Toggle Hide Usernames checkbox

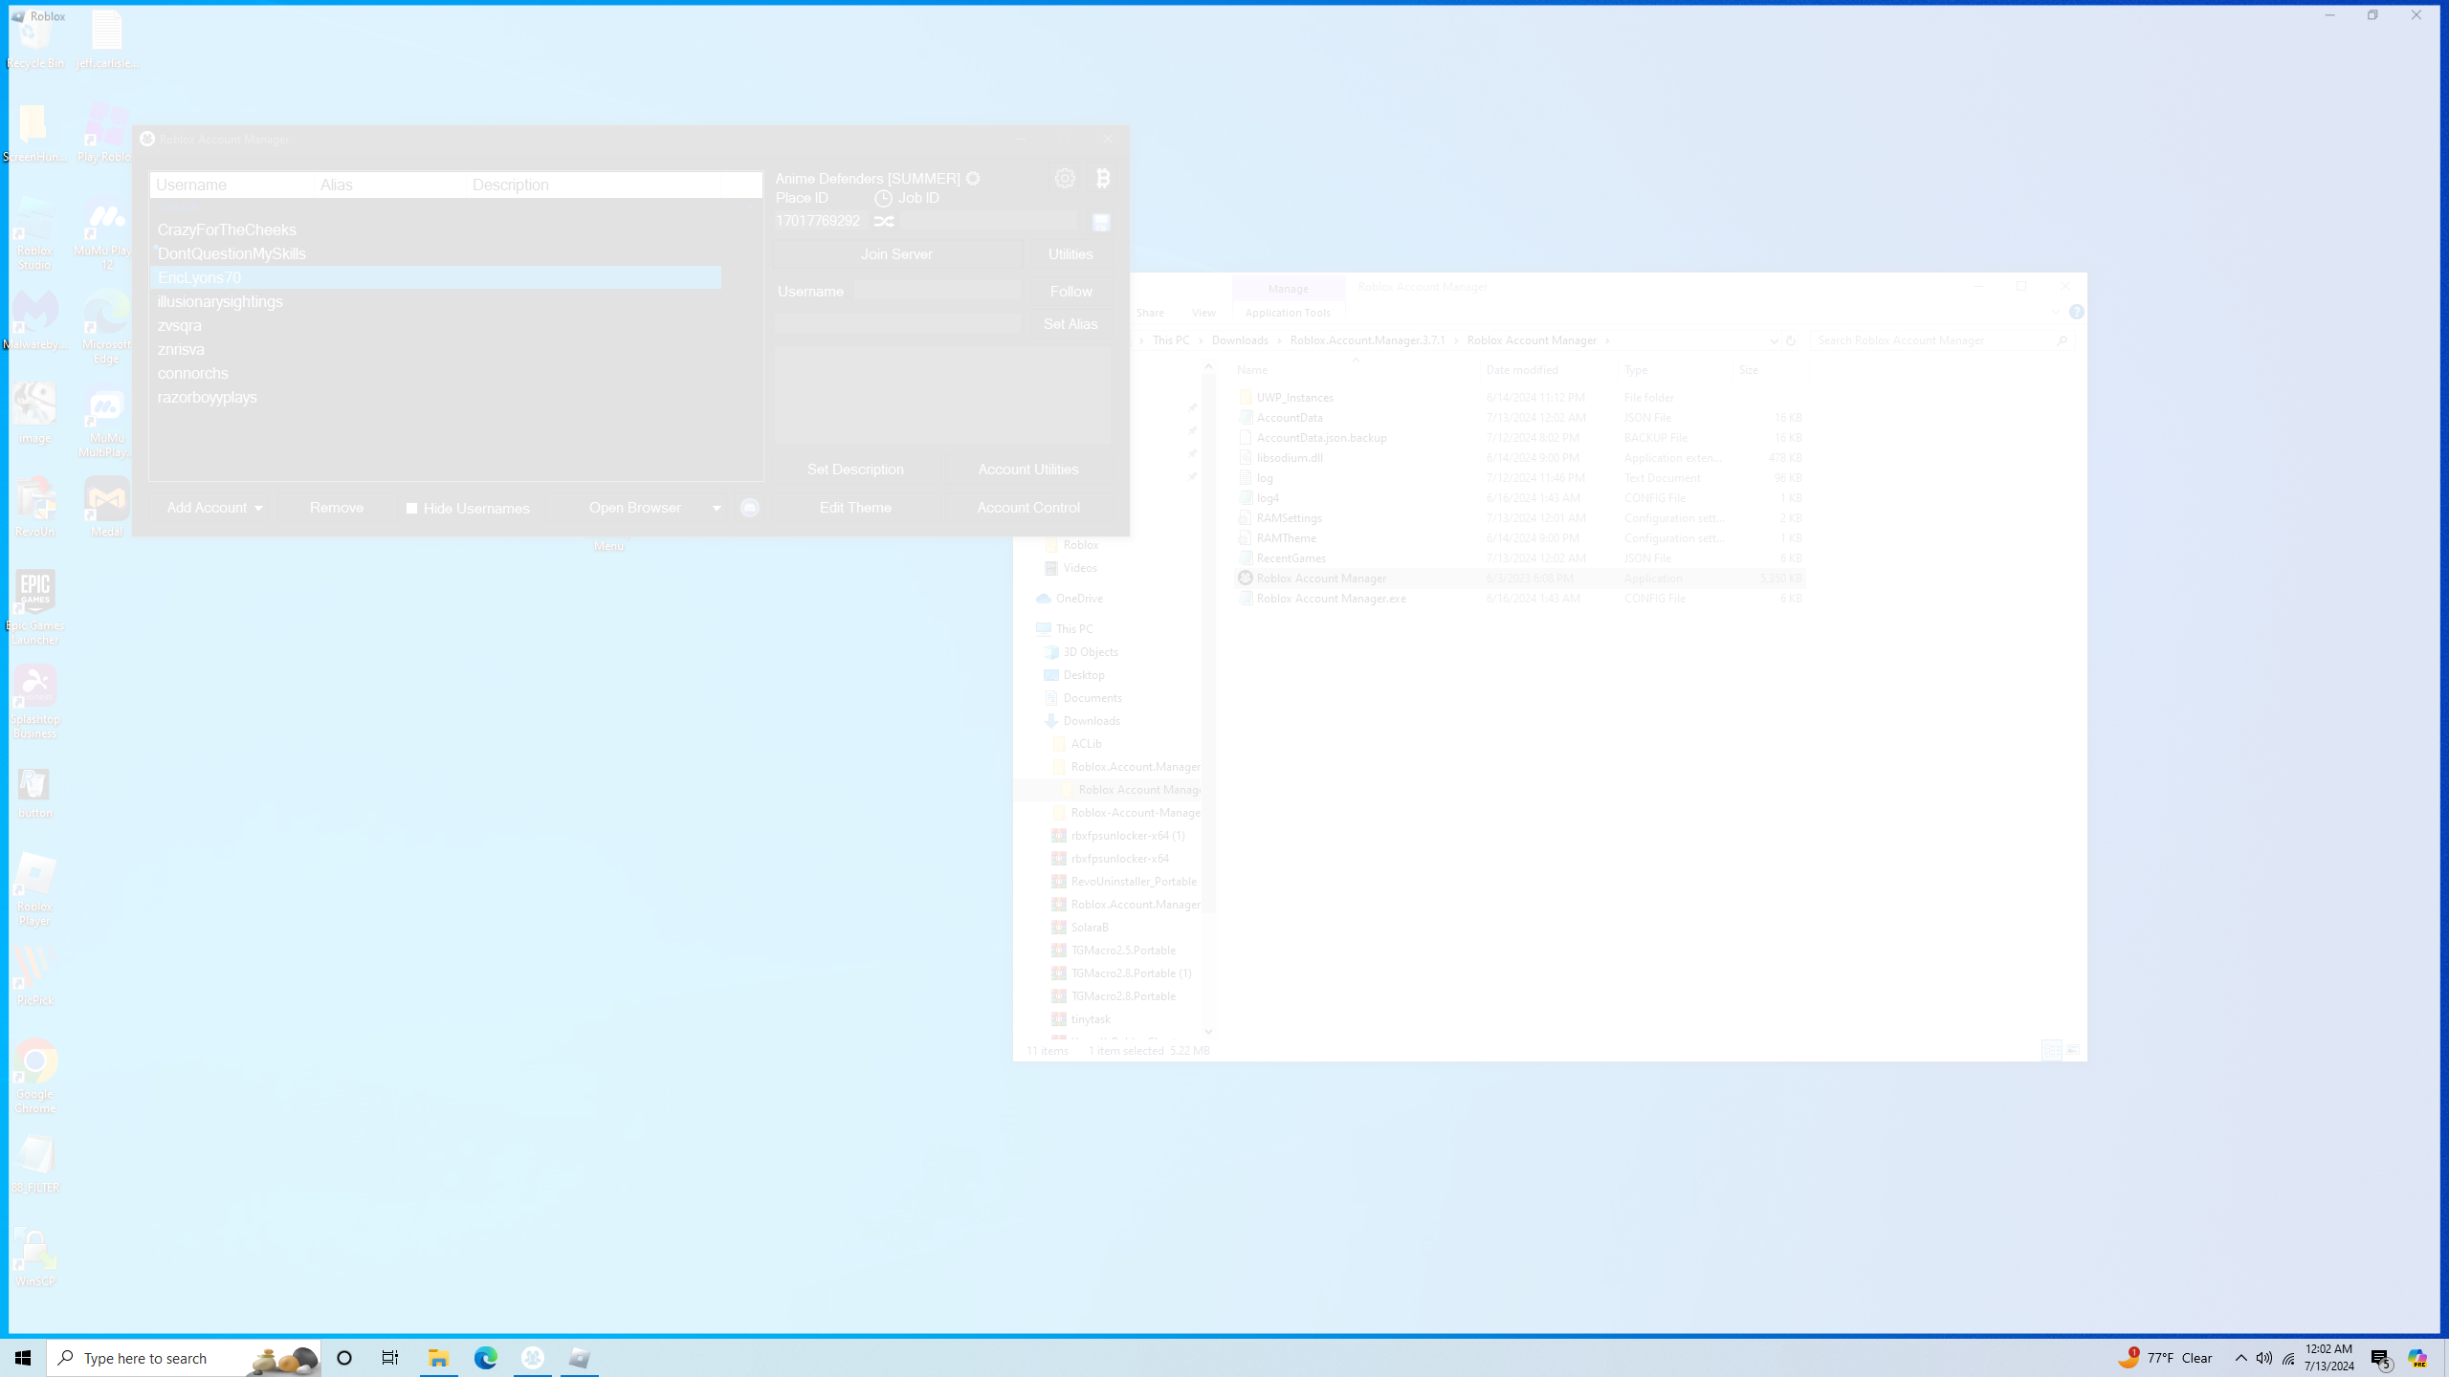coord(412,509)
